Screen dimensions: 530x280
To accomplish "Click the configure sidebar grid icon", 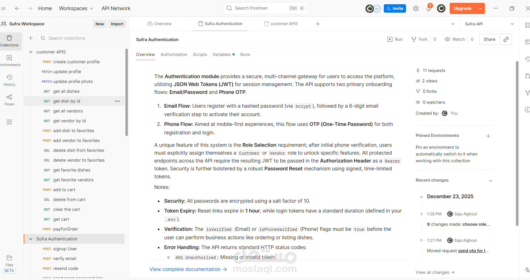I will coord(9,122).
